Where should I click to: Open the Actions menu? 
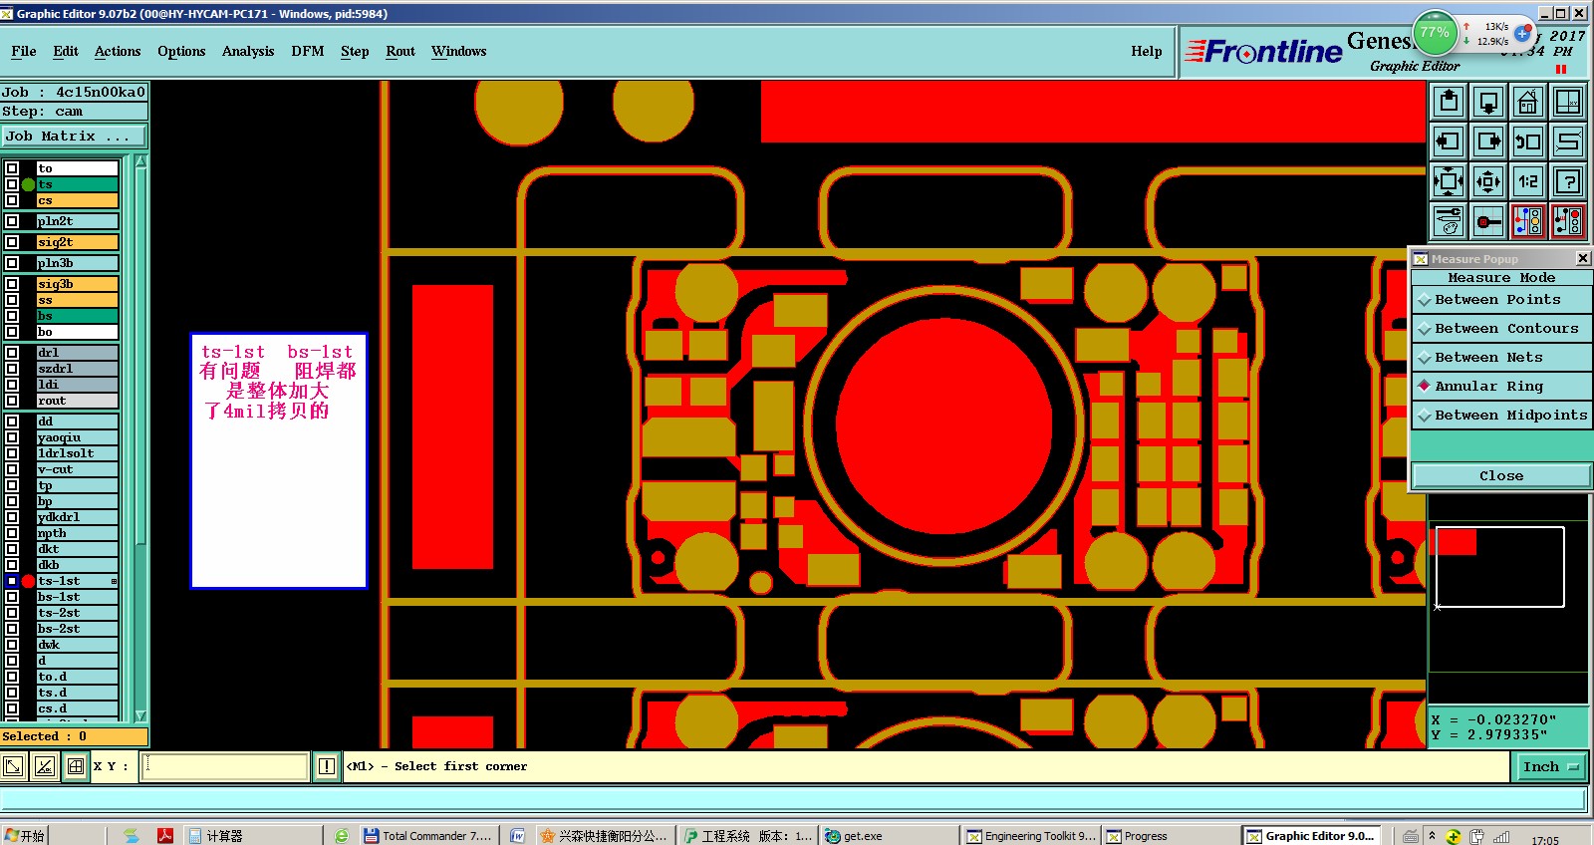pyautogui.click(x=118, y=52)
